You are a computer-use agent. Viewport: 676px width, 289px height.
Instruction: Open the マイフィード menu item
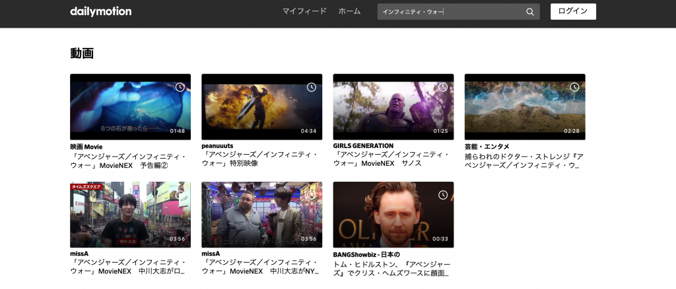pyautogui.click(x=304, y=11)
